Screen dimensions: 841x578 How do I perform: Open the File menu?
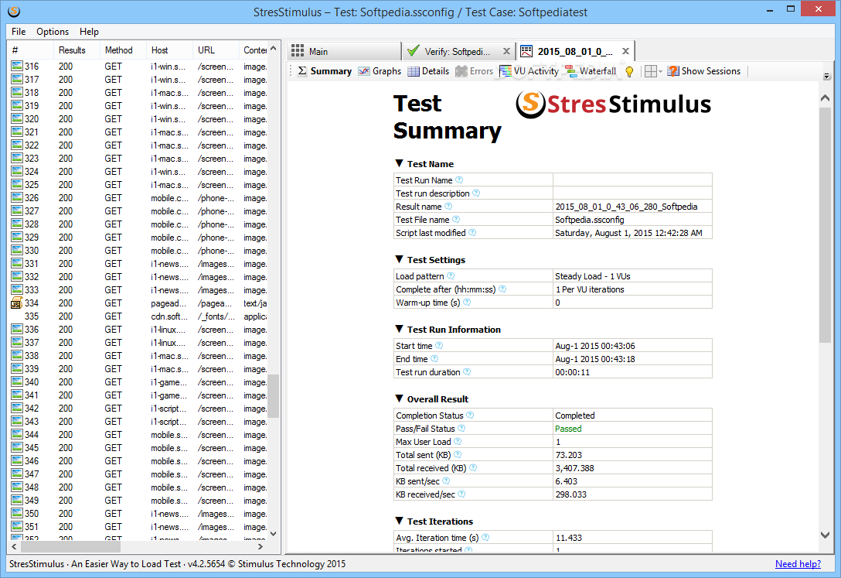tap(19, 32)
